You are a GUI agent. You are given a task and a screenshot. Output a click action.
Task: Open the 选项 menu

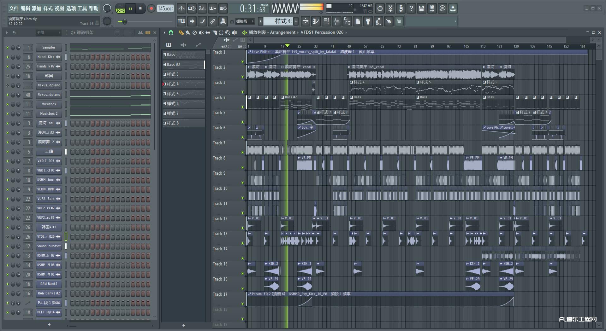71,9
